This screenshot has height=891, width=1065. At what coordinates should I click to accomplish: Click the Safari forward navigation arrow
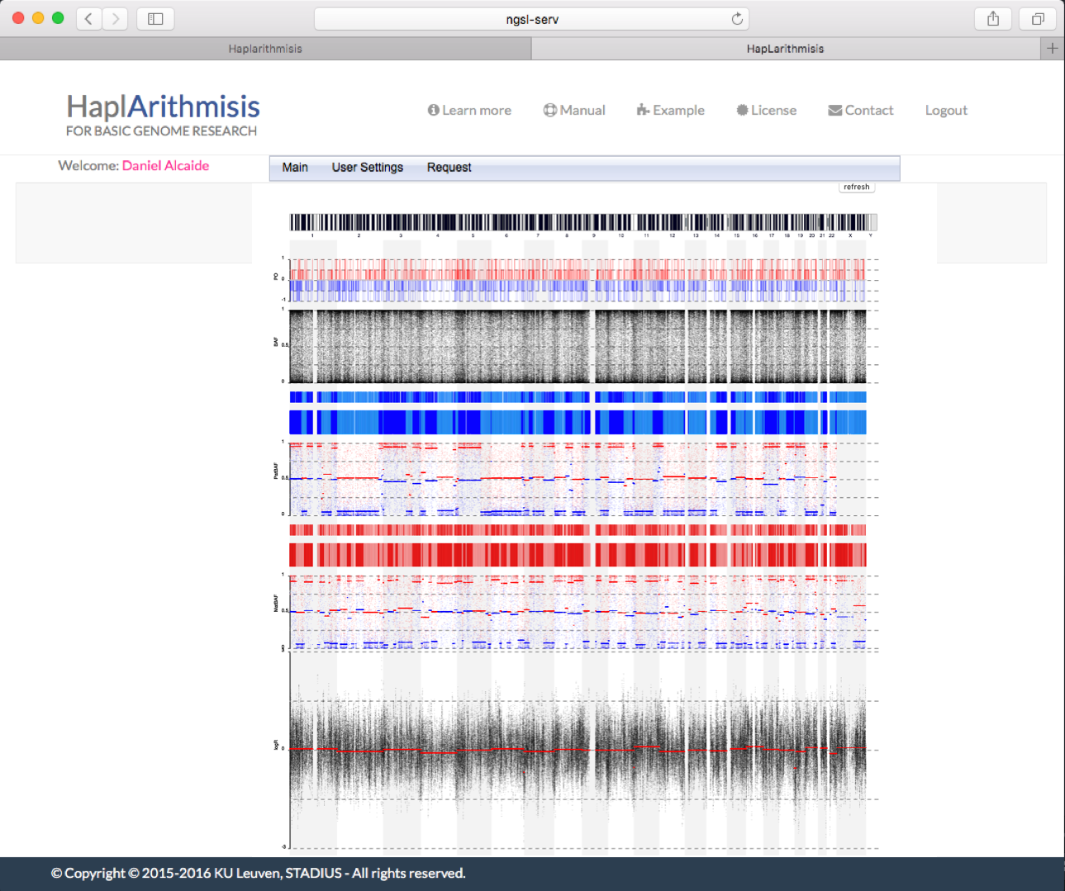[116, 18]
